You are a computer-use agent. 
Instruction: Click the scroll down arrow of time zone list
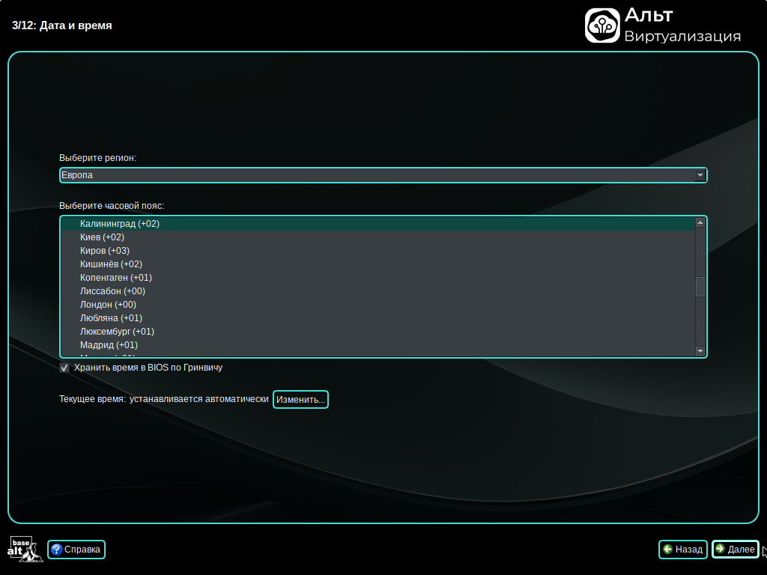(700, 351)
